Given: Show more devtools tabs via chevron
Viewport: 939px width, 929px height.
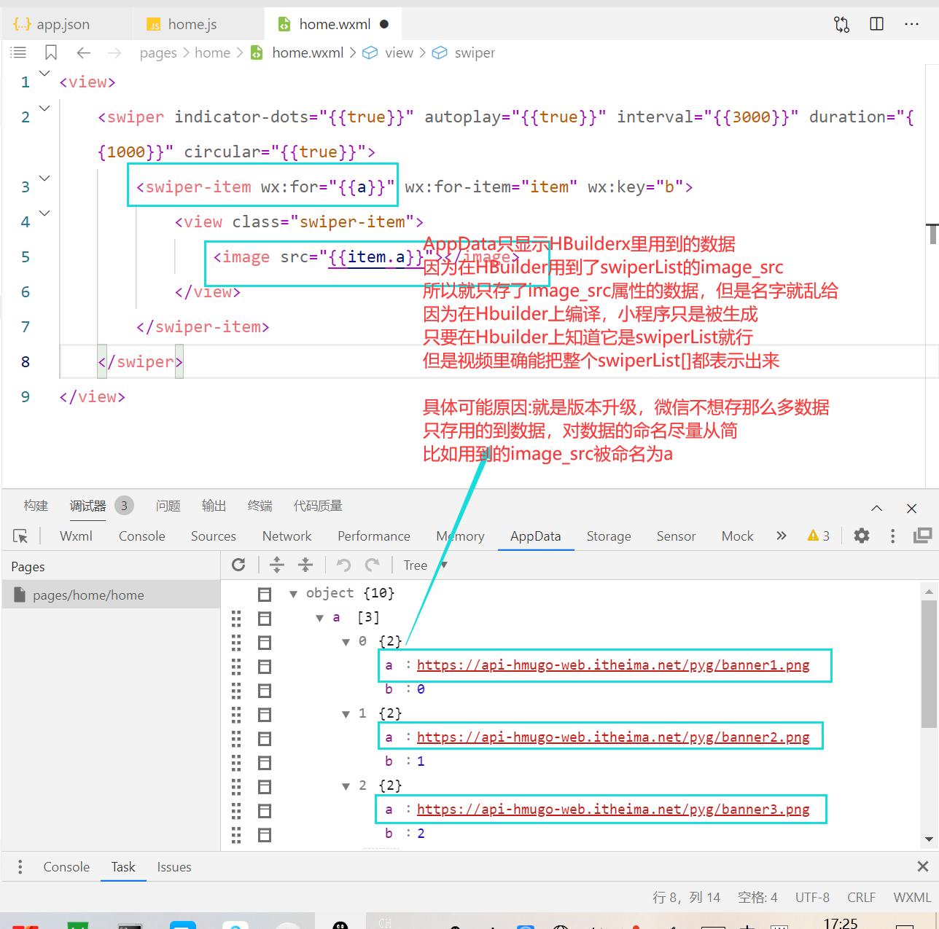Looking at the screenshot, I should (782, 536).
